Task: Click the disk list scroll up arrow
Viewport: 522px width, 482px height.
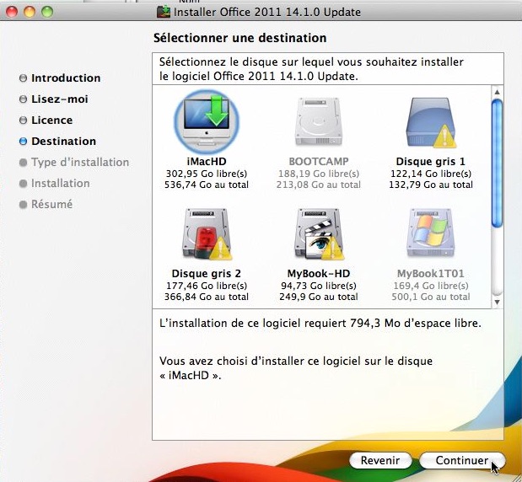Action: (497, 92)
